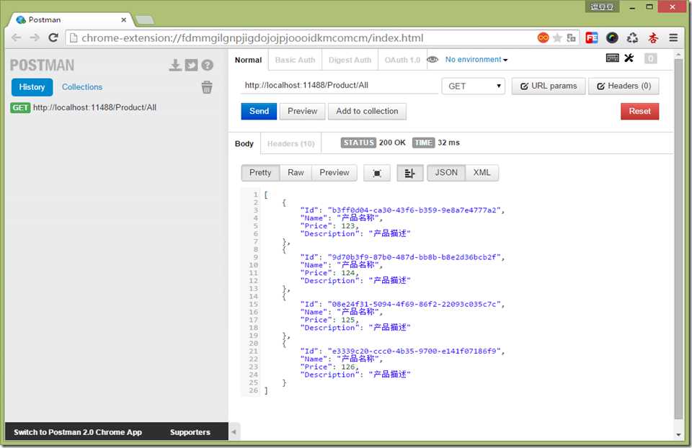The width and height of the screenshot is (692, 448).
Task: Bookmark page with the star icon
Action: point(557,38)
